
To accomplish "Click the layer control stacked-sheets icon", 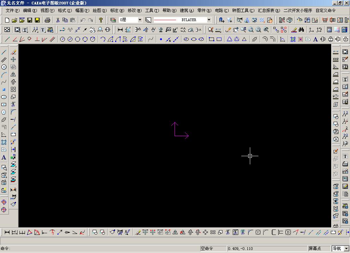I will [113, 20].
